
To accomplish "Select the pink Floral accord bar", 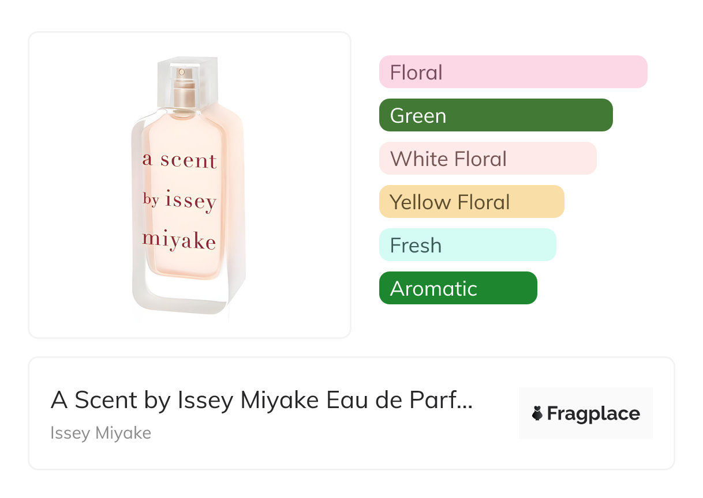I will (513, 72).
